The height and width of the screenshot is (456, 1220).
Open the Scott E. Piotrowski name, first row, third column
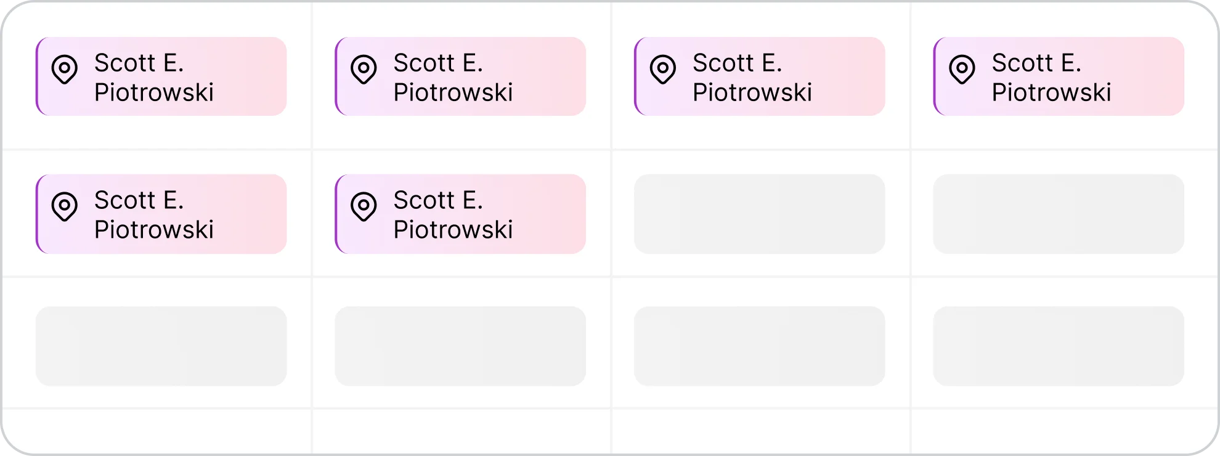tap(752, 78)
